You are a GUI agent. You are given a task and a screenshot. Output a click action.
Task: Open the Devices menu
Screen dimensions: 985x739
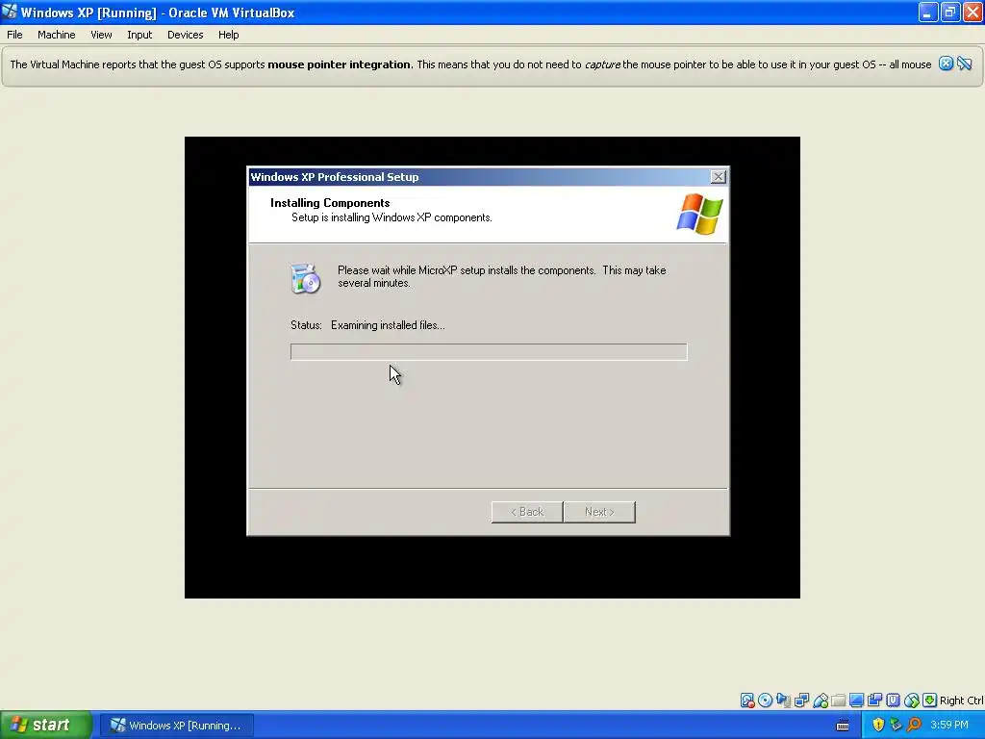(186, 35)
